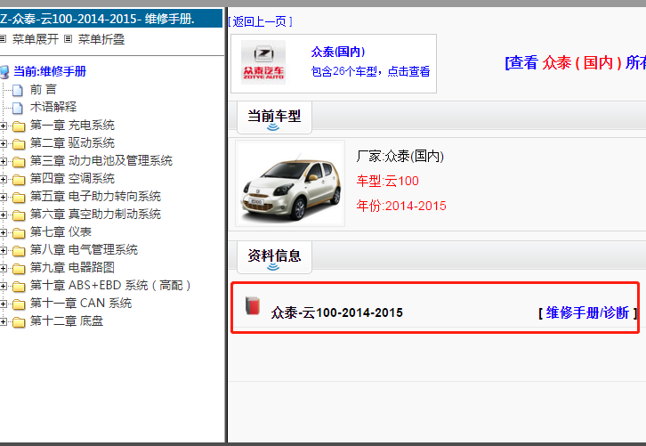
Task: Click the folder icon for 第十章 ABS+EBD 系统
Action: (x=19, y=286)
